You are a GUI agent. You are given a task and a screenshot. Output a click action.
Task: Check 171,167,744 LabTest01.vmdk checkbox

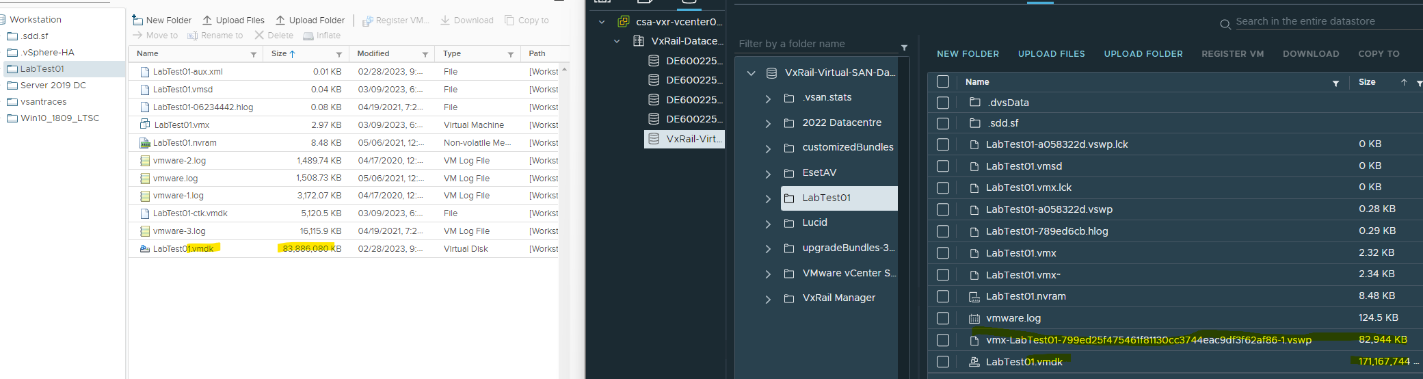click(x=943, y=361)
